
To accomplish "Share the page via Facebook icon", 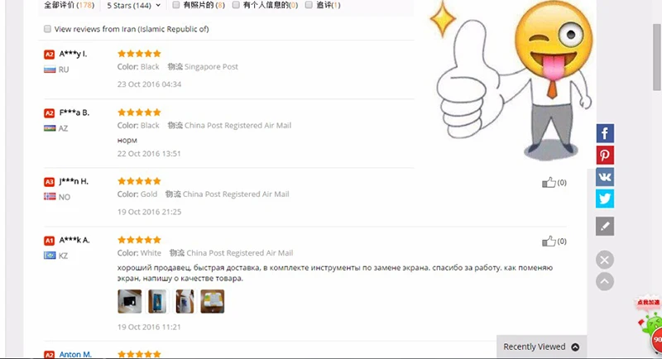I will (605, 133).
